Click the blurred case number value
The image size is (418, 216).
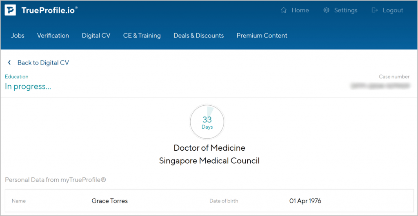pos(380,86)
